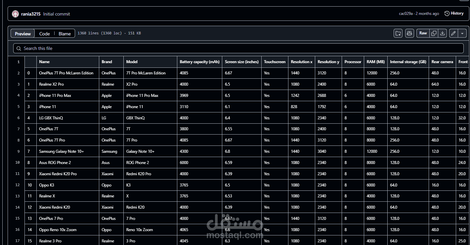The image size is (470, 245).
Task: Click Resolution y value 2688
Action: pyautogui.click(x=322, y=96)
